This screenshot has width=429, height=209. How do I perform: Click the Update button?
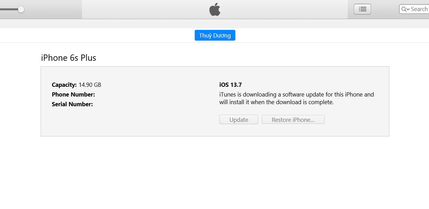tap(239, 120)
